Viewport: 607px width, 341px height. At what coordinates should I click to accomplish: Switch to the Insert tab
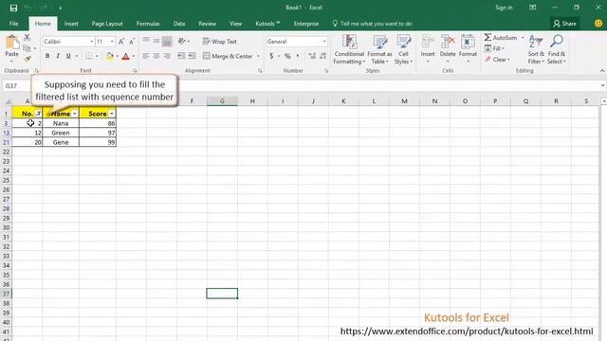[x=71, y=24]
